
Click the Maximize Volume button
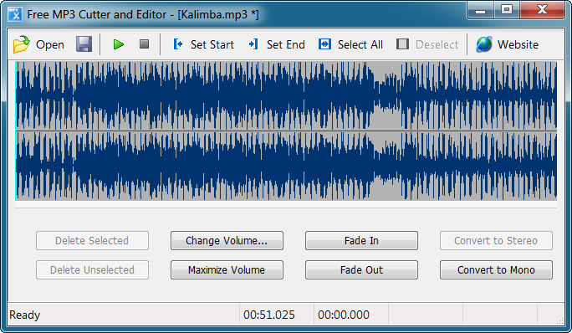click(x=227, y=270)
